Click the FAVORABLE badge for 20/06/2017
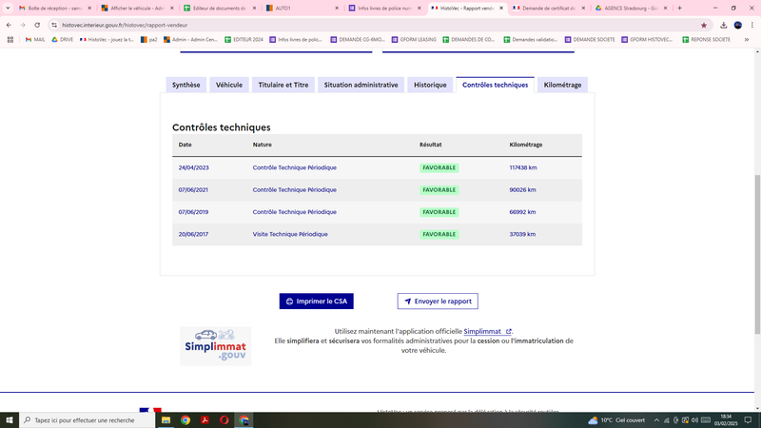 tap(439, 234)
